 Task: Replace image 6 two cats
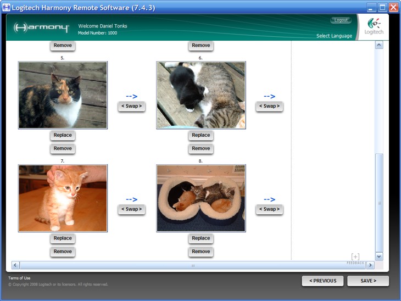200,135
